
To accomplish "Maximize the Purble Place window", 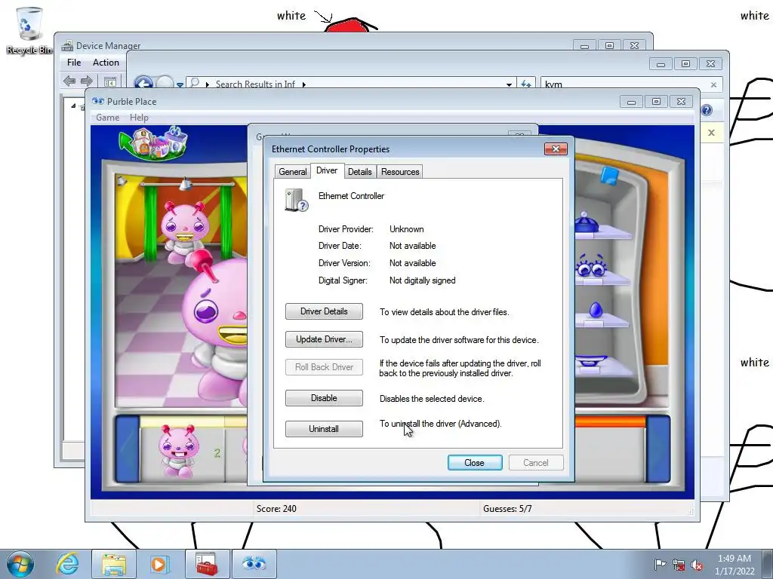I will click(656, 102).
